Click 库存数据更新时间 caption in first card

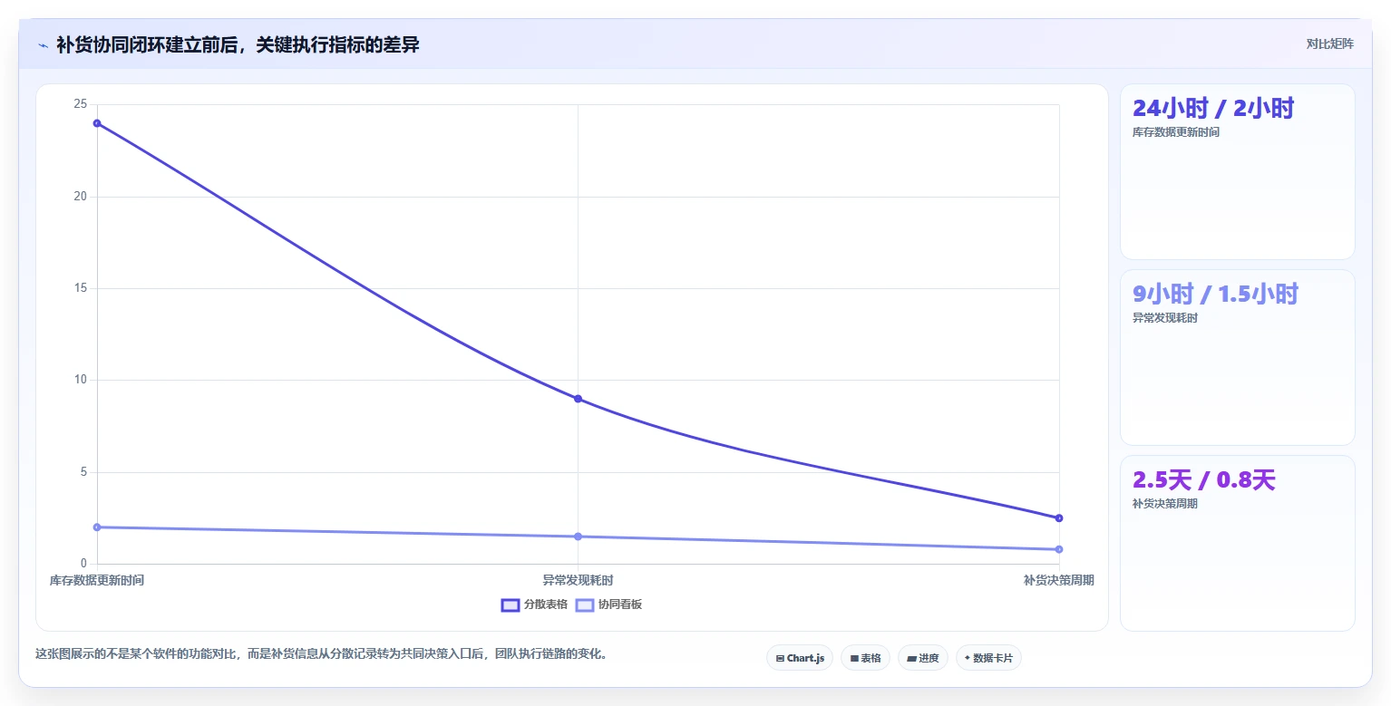coord(1176,132)
